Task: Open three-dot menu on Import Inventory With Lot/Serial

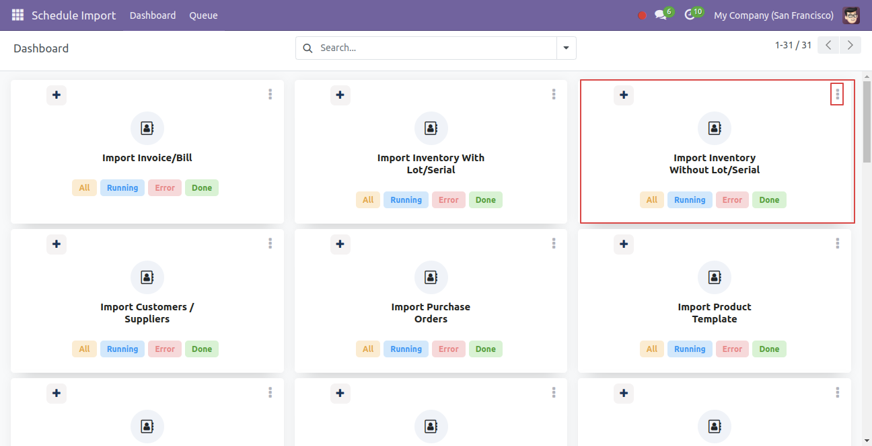Action: 554,95
